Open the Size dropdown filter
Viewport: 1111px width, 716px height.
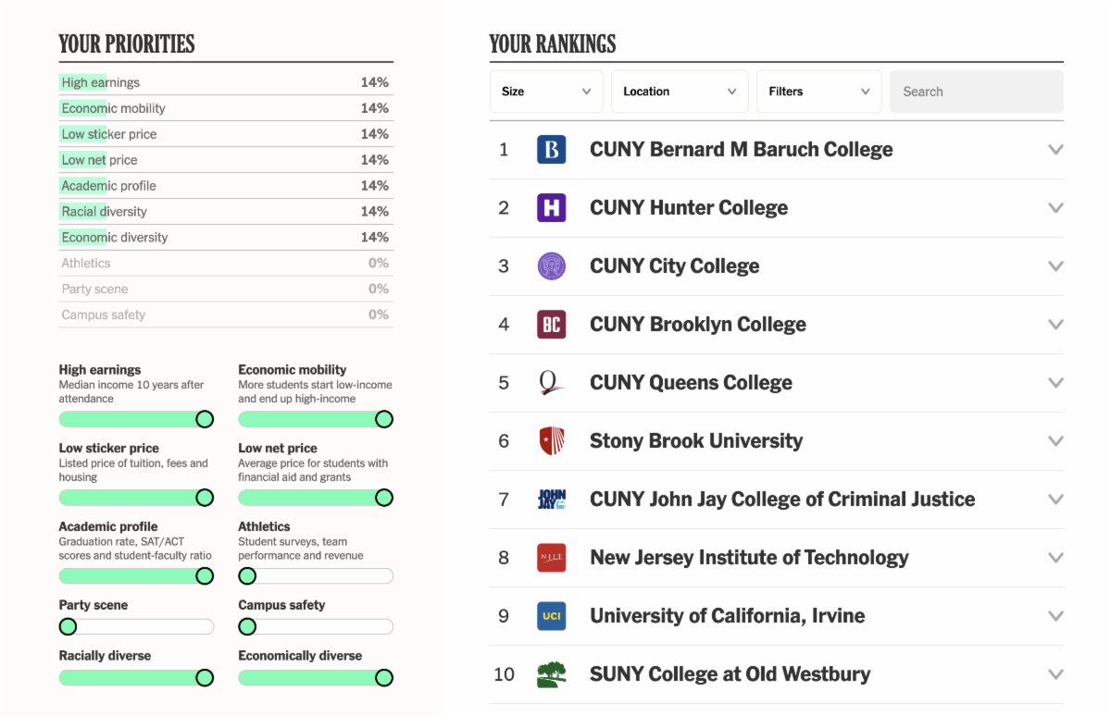tap(546, 92)
